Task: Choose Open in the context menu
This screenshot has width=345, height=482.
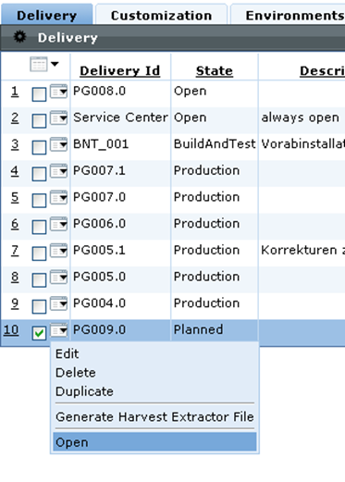Action: point(154,442)
